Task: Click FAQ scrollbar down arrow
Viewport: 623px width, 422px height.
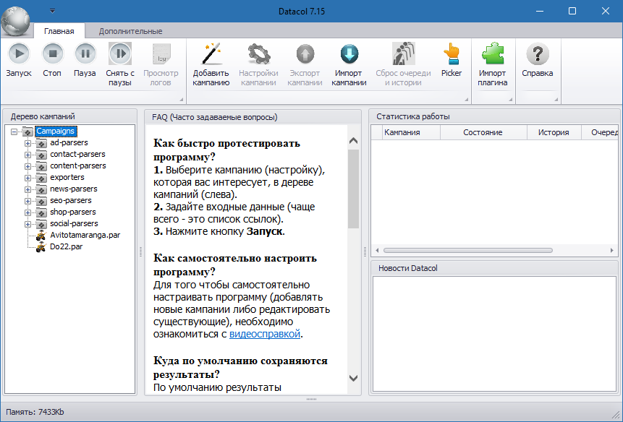Action: pos(353,378)
